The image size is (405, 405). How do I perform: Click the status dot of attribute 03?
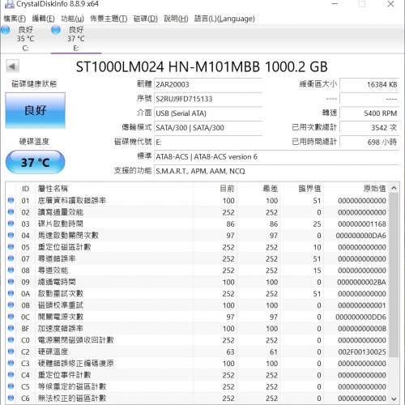[11, 224]
